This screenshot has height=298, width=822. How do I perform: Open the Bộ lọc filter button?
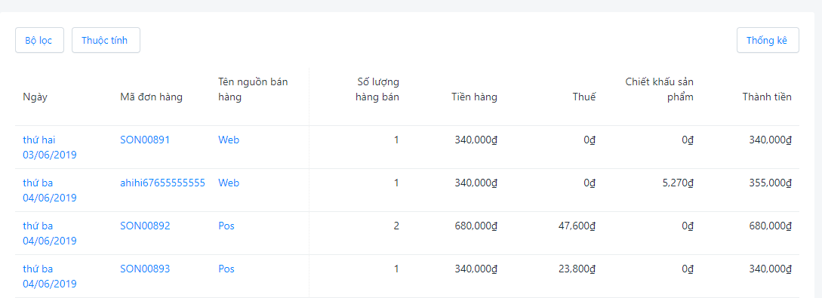(39, 40)
